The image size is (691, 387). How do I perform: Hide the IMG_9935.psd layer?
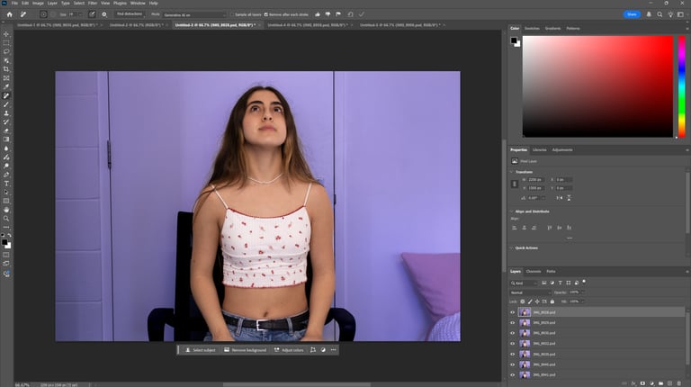point(513,354)
